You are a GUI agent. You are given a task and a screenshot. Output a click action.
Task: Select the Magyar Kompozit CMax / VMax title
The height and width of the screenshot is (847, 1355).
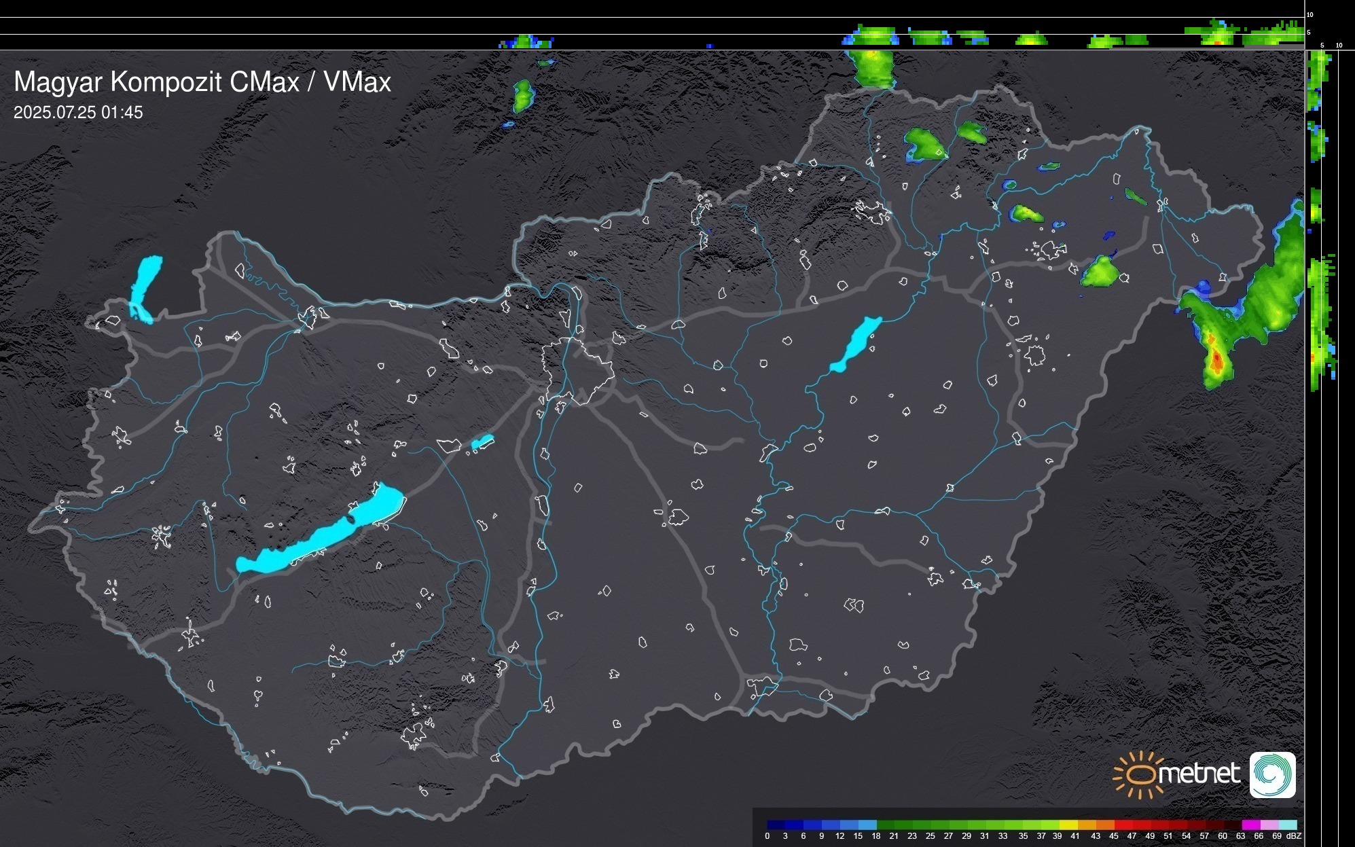click(x=202, y=82)
